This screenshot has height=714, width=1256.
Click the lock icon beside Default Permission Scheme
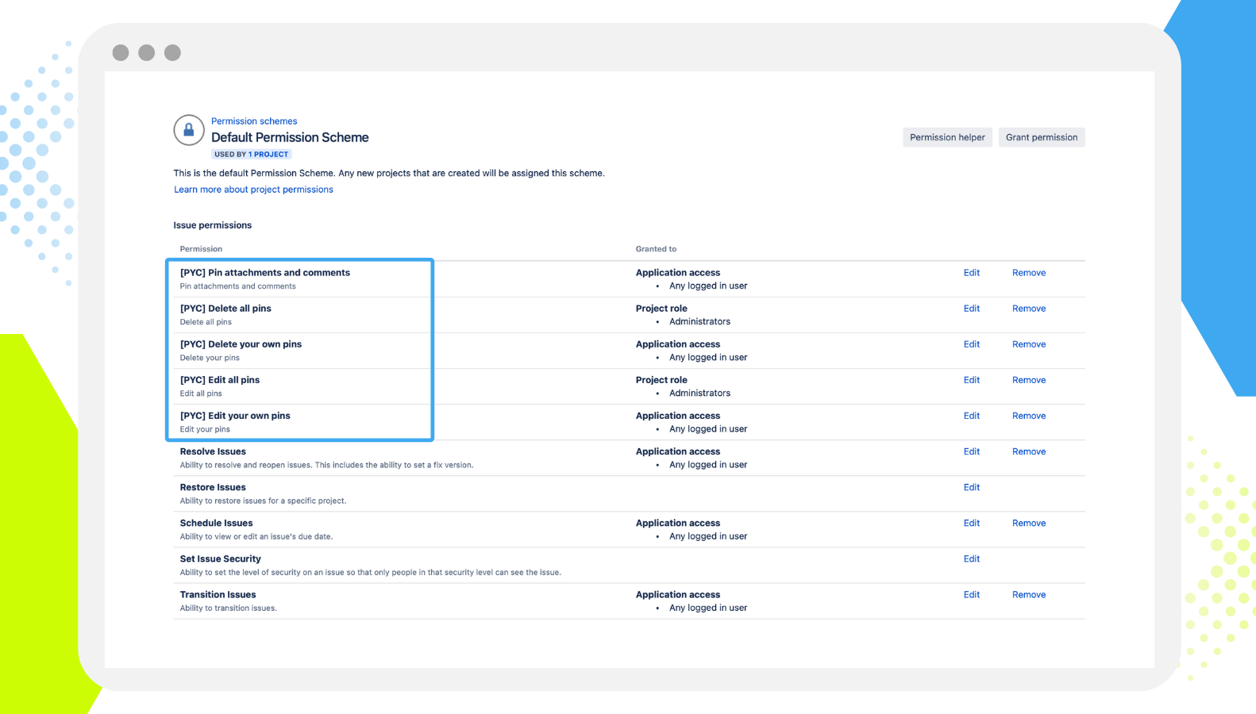189,130
